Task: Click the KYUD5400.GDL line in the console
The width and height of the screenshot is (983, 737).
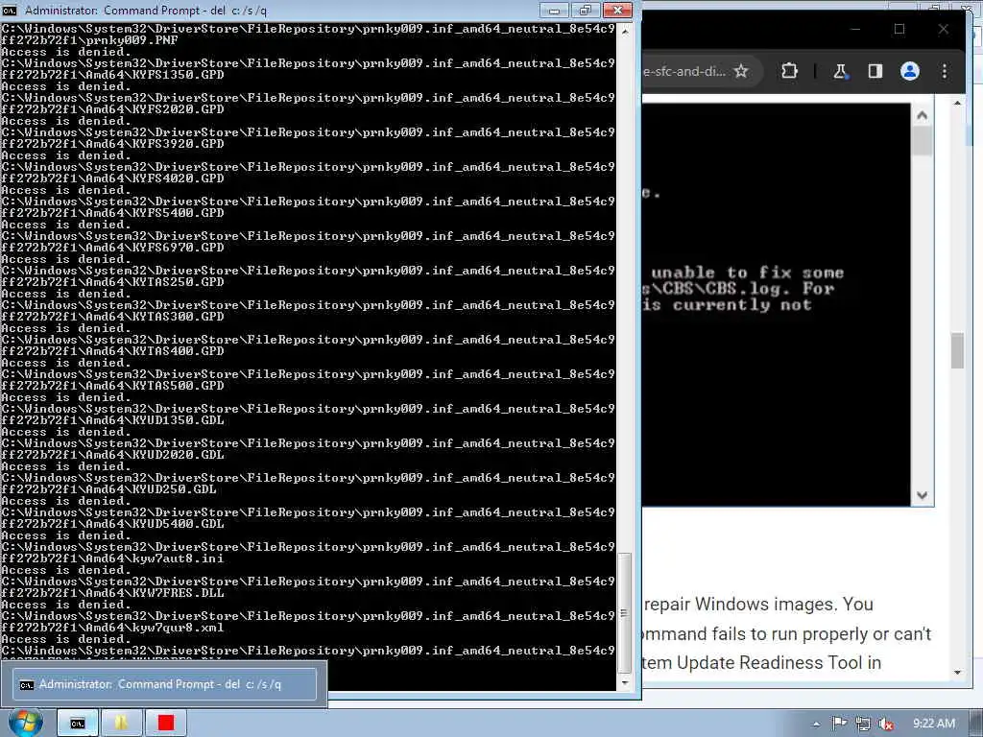Action: point(113,523)
